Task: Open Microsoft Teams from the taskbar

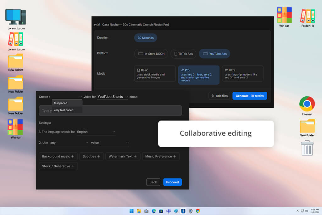Action: coord(169,211)
